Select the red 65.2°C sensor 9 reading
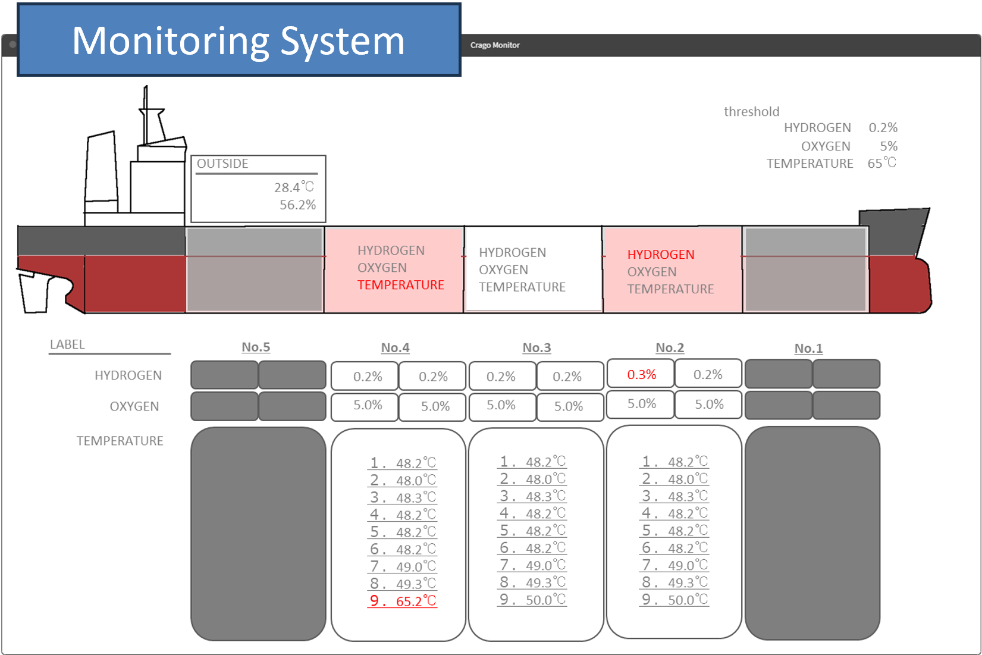The width and height of the screenshot is (982, 655). (403, 601)
